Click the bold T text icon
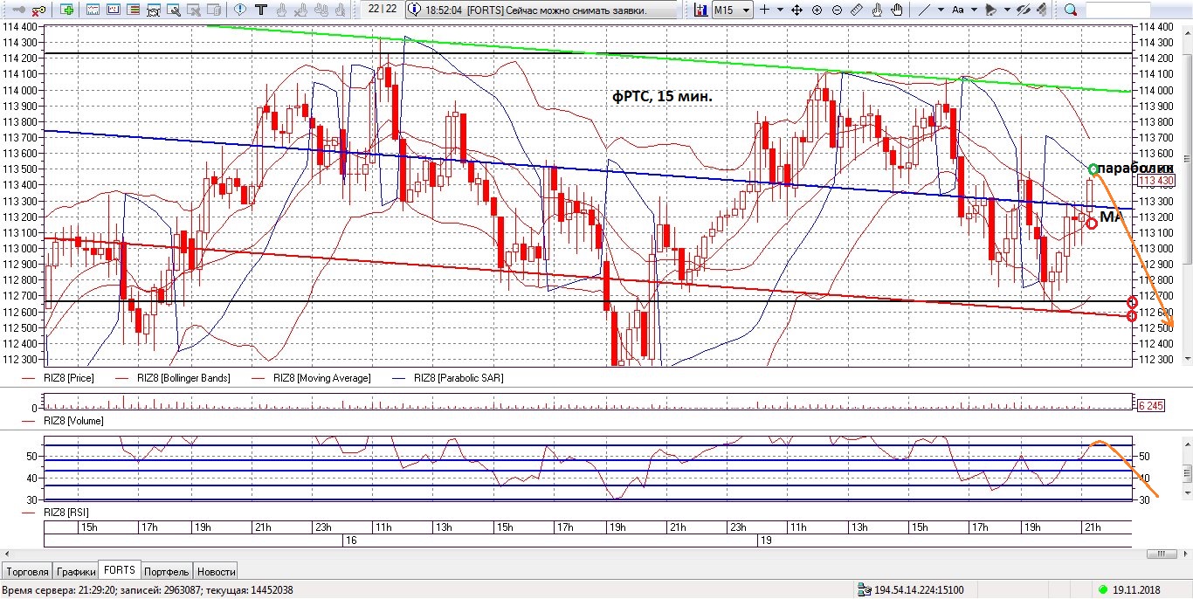 (x=260, y=10)
